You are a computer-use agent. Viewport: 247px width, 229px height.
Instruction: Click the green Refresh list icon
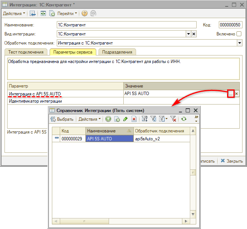[183, 119]
